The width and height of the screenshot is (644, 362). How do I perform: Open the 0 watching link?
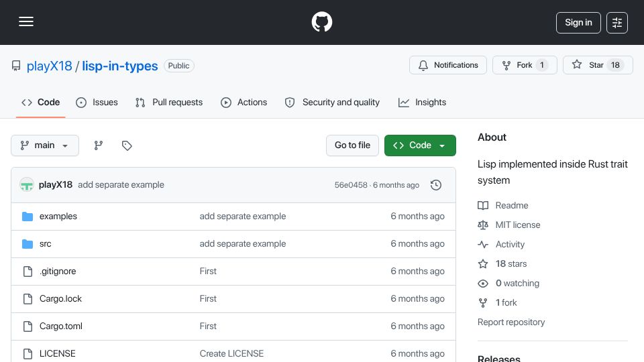pos(509,283)
